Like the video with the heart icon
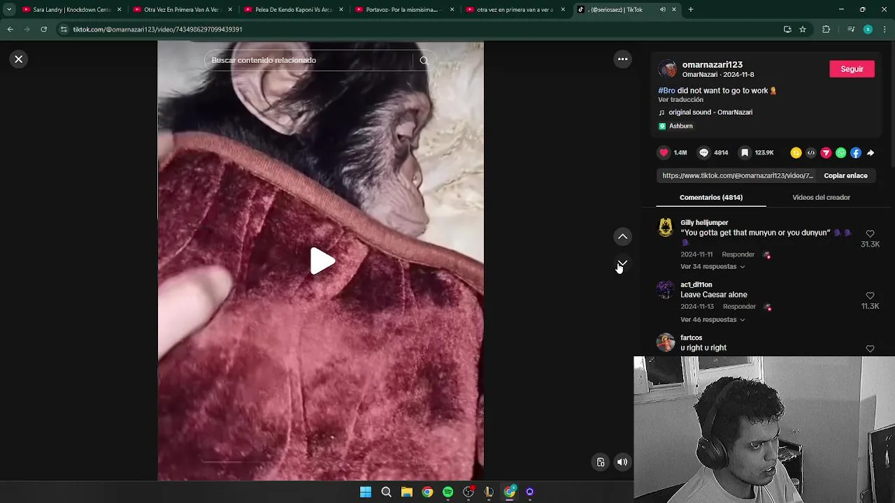Viewport: 895px width, 503px height. coord(664,152)
